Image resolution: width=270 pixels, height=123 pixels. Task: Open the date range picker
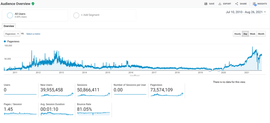pyautogui.click(x=246, y=12)
